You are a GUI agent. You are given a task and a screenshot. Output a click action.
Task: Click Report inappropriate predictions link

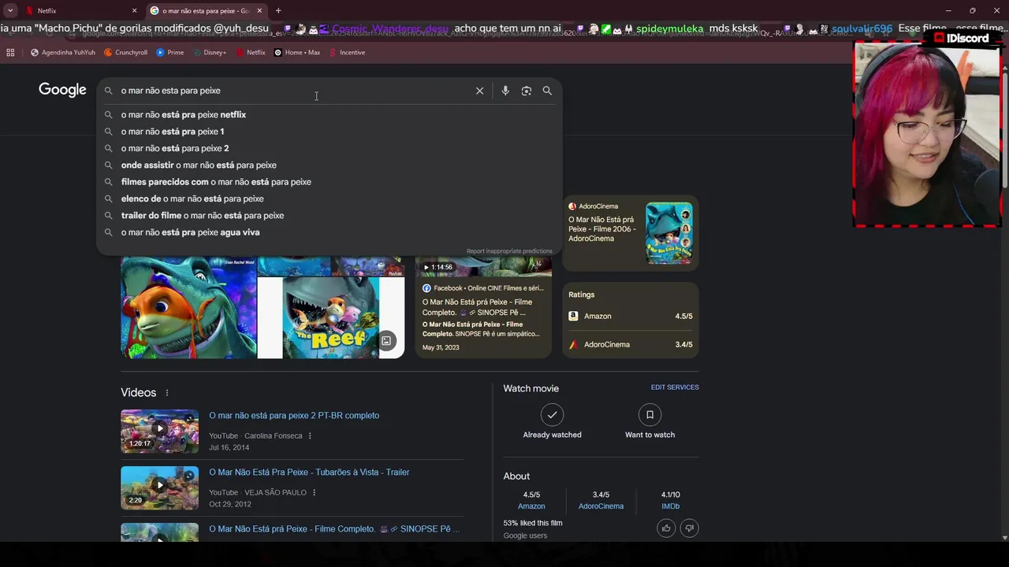pos(509,251)
